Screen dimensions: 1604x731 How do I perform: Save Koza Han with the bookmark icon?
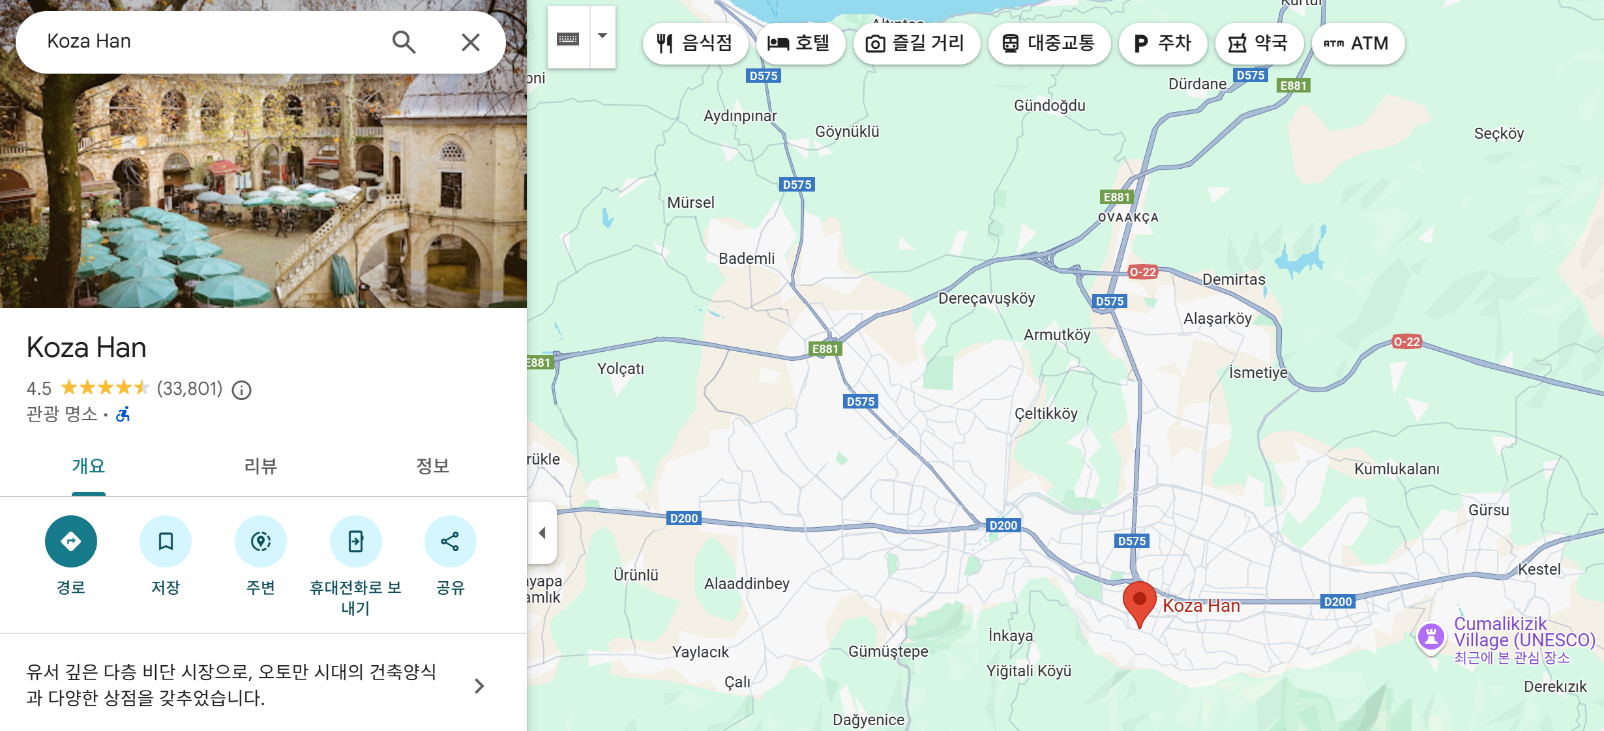(166, 541)
